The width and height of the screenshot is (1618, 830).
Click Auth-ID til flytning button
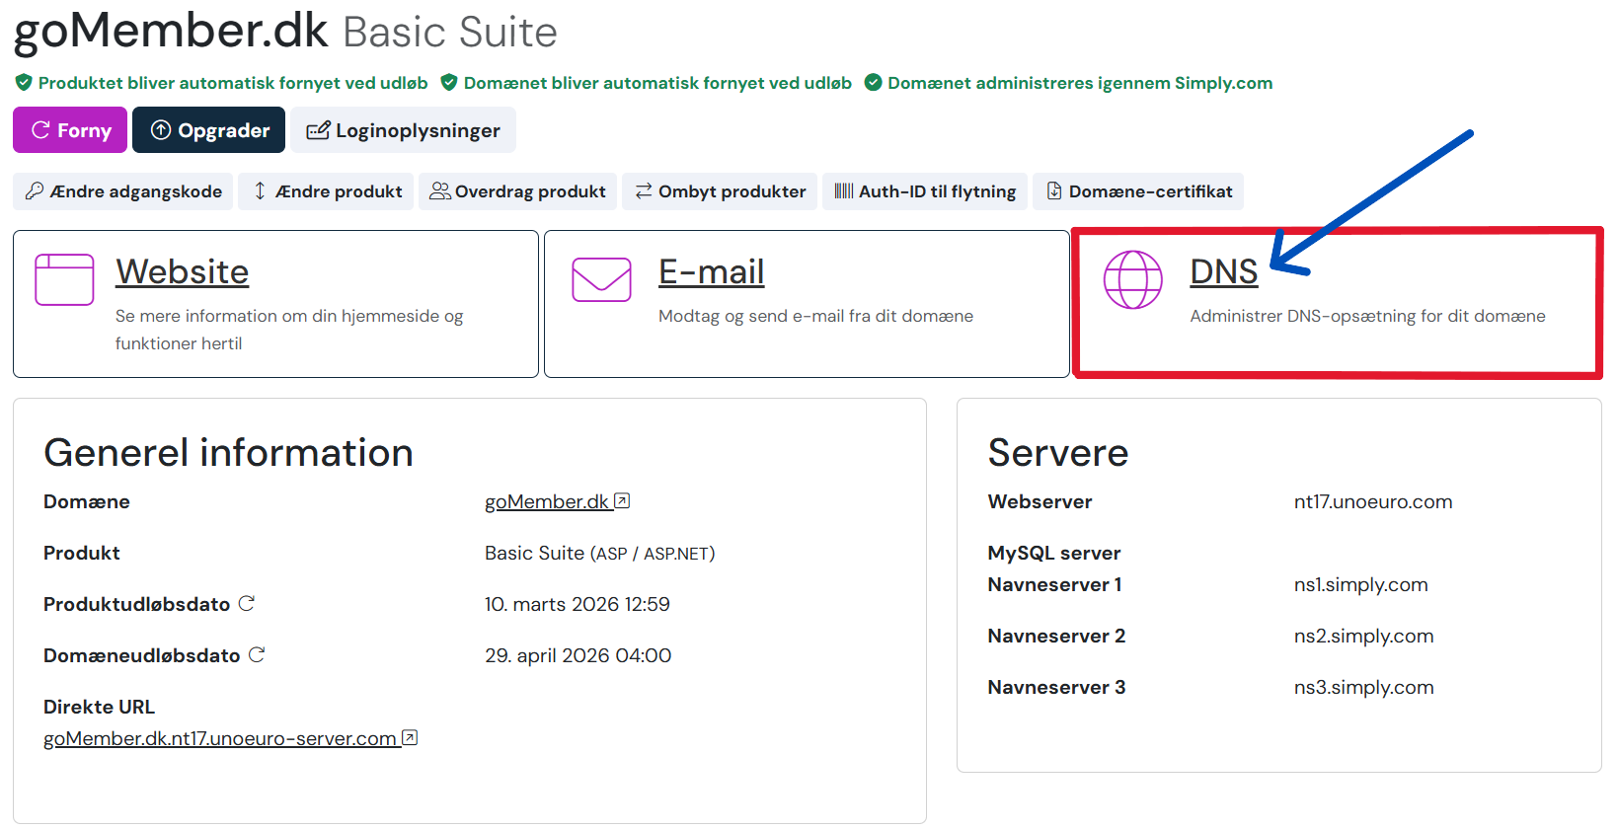[925, 191]
